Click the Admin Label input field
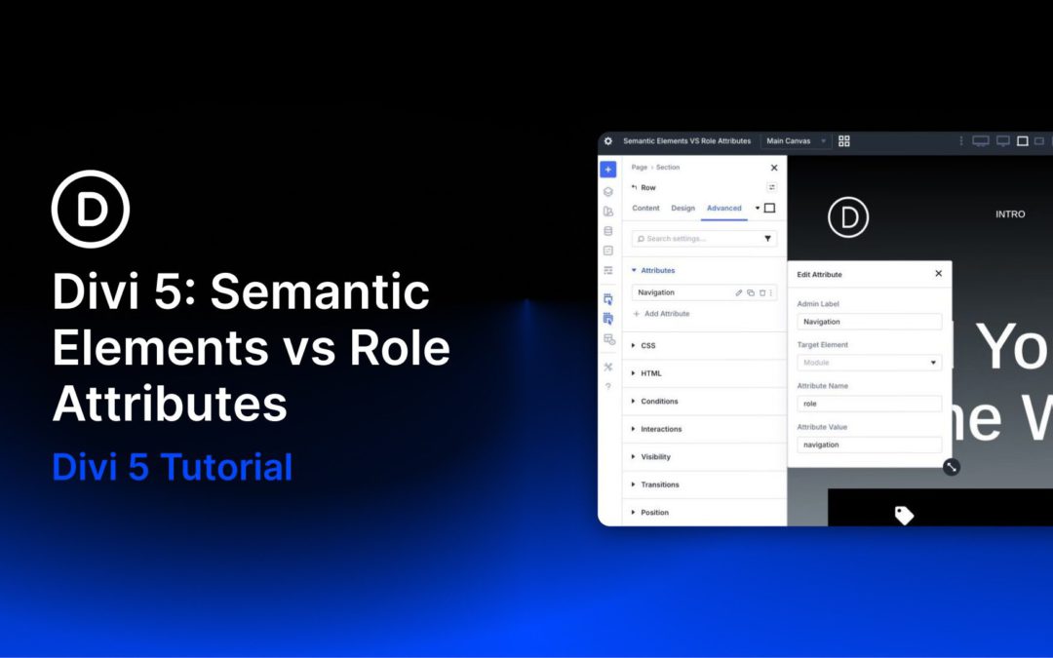1053x658 pixels. (x=869, y=322)
